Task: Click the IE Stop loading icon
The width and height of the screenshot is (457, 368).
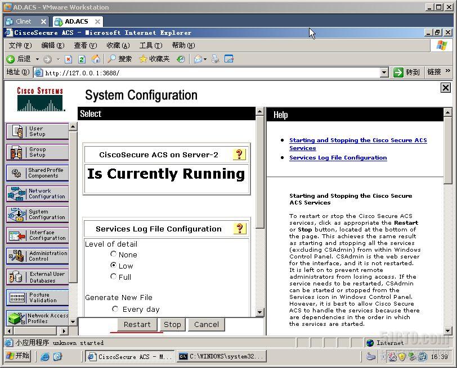Action: point(68,60)
